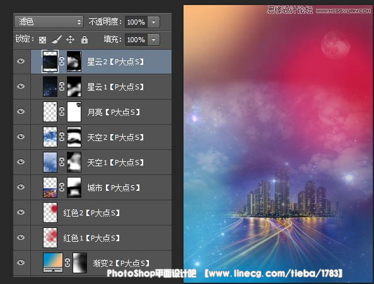Click the city skyline in the canvas
The image size is (374, 284).
289,193
